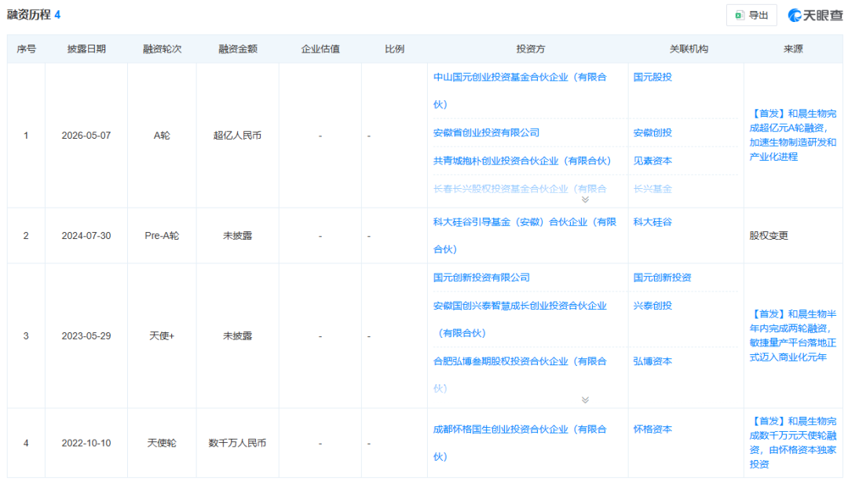The height and width of the screenshot is (482, 848).
Task: Click the 比例 column header
Action: 394,49
